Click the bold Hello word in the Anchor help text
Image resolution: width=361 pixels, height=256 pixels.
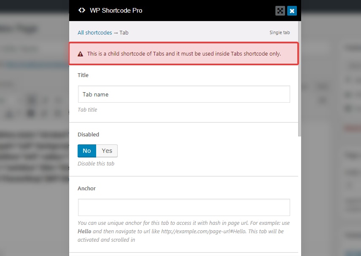click(x=84, y=232)
